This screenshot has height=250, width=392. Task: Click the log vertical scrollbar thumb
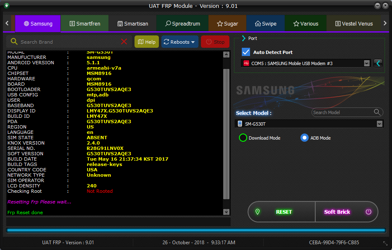[226, 134]
